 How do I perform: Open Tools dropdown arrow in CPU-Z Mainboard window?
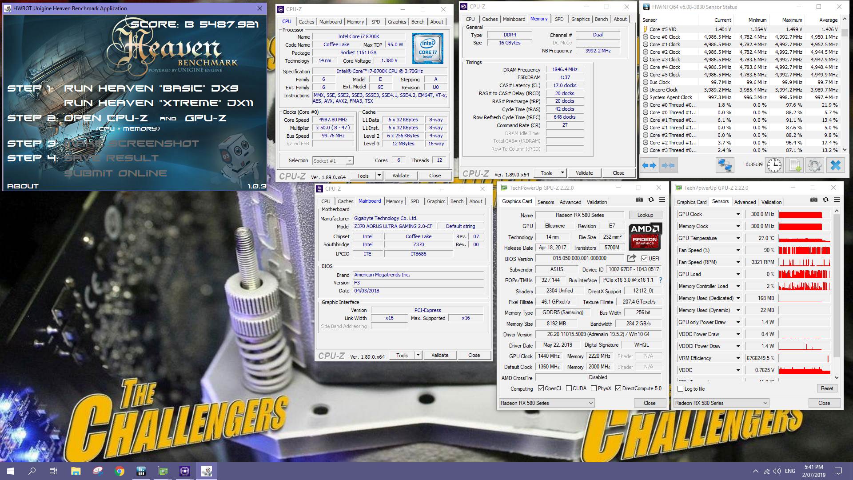pos(418,355)
